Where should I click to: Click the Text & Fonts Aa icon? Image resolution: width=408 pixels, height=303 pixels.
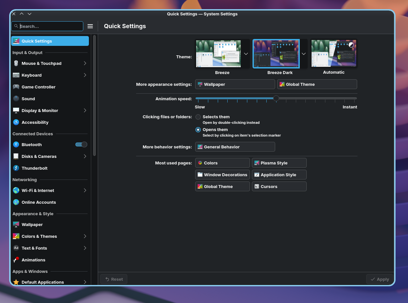pyautogui.click(x=16, y=248)
